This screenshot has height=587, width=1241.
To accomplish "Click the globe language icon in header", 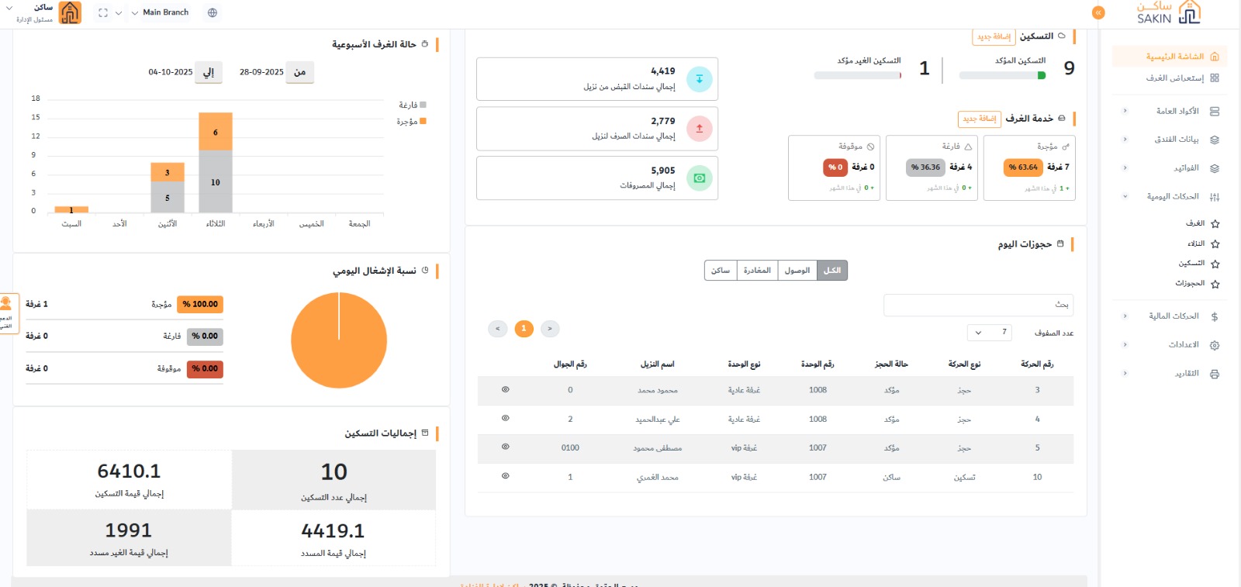I will click(x=213, y=12).
